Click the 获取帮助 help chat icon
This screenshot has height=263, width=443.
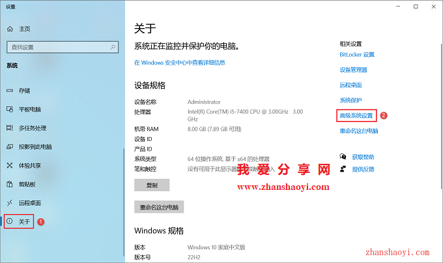click(x=343, y=157)
